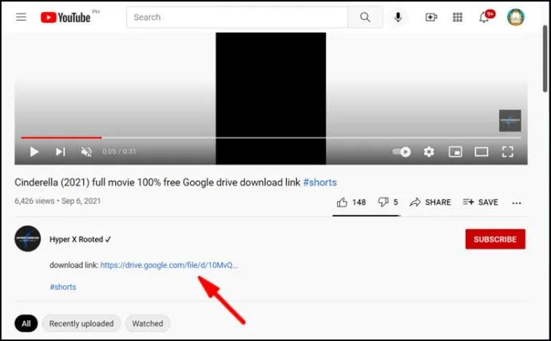Screen dimensions: 551x341
Task: Open the Hyper X Rooted channel avatar
Action: (28, 239)
